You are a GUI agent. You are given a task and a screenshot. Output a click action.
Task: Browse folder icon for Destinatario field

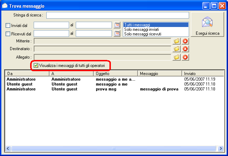[176, 49]
